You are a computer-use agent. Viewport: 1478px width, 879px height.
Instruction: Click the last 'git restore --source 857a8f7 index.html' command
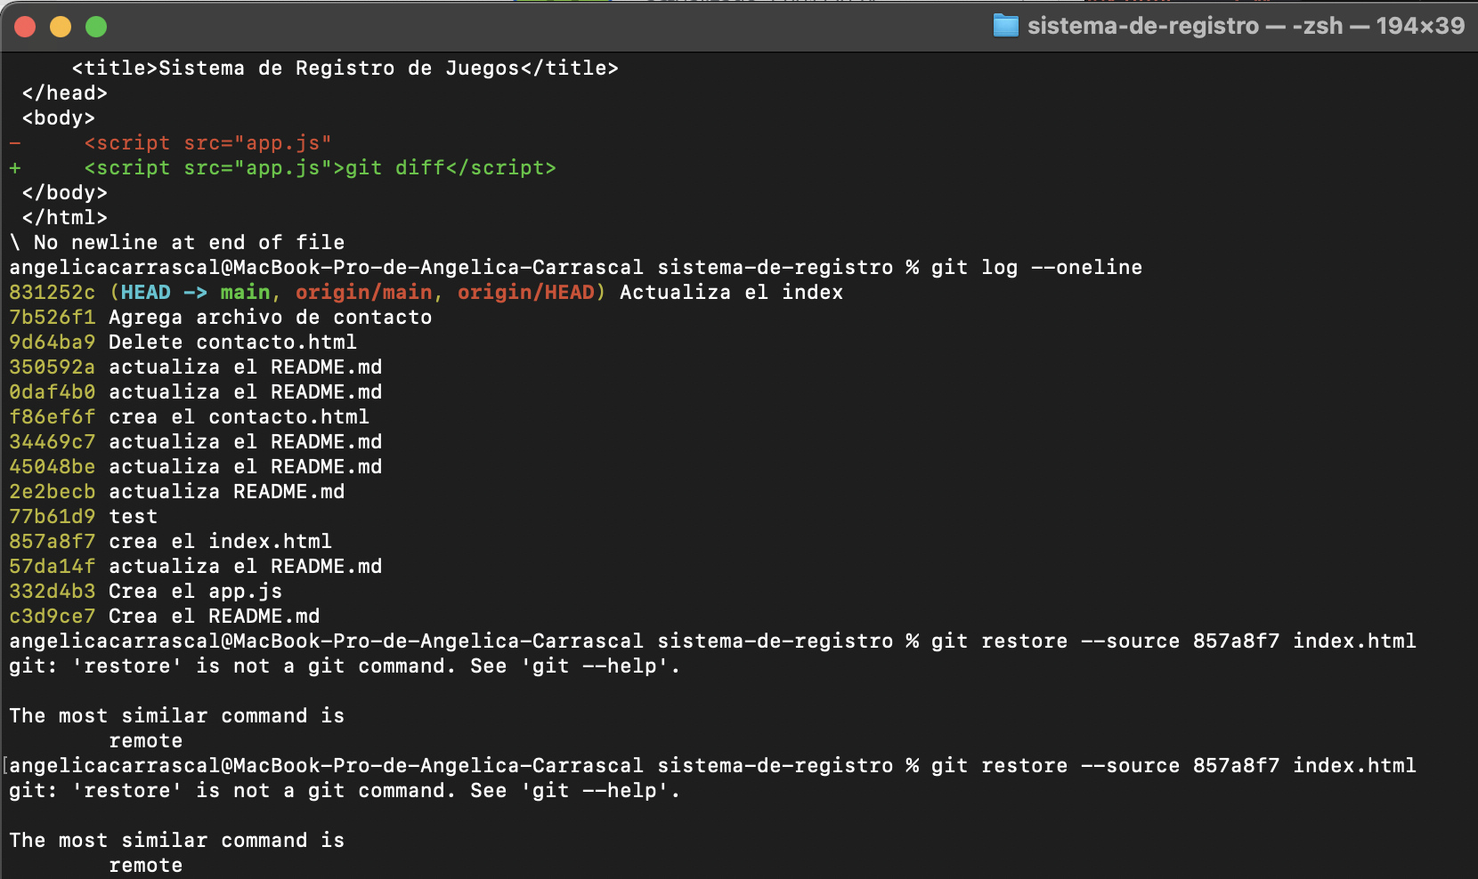(x=1173, y=766)
